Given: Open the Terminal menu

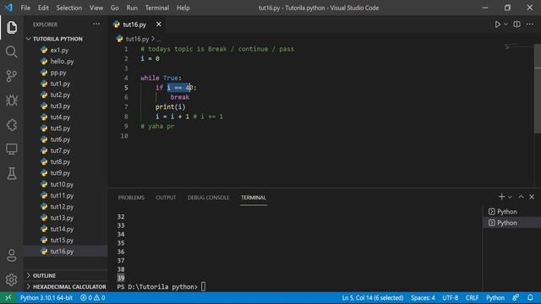Looking at the screenshot, I should pyautogui.click(x=157, y=8).
